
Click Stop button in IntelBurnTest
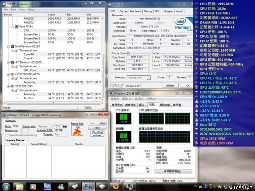[102, 123]
